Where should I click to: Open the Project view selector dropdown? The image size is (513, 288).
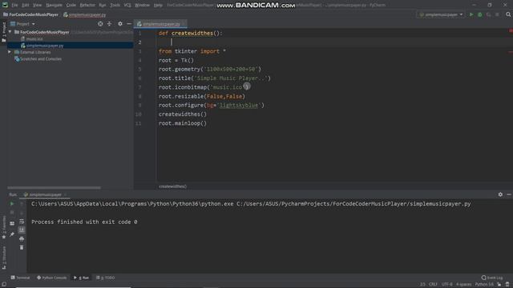22,24
